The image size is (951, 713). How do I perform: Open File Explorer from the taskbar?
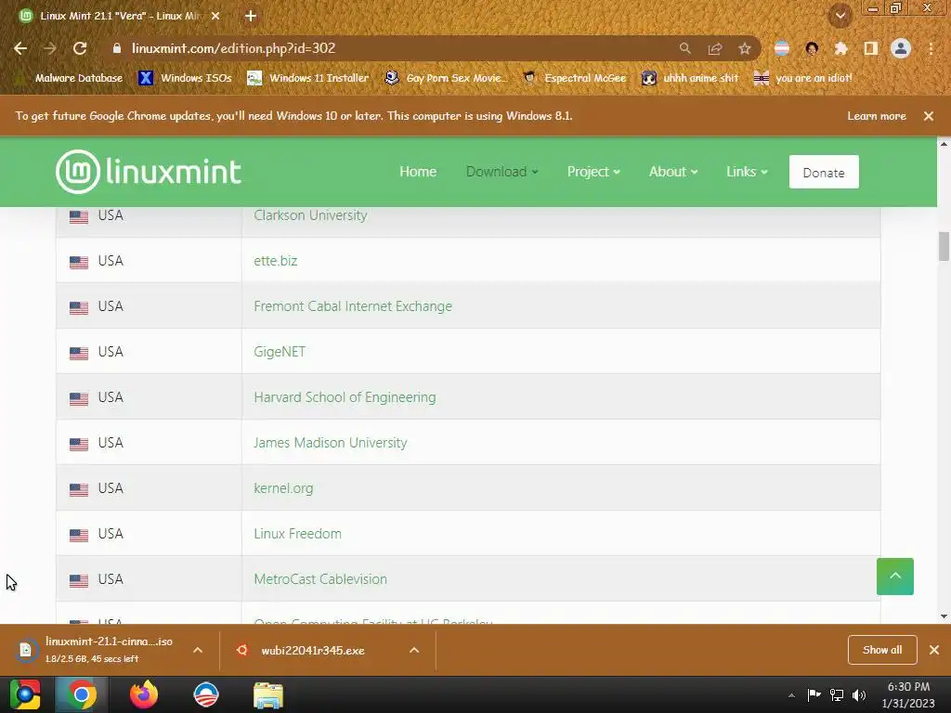pos(268,694)
